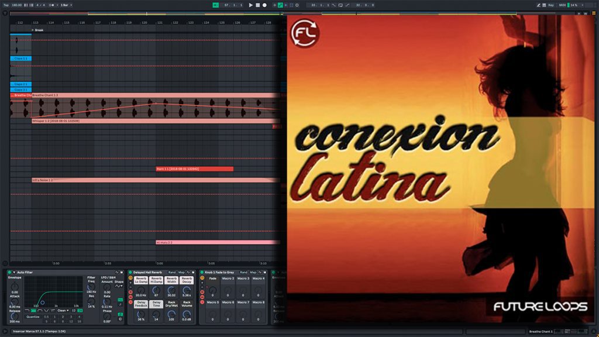Adjust the Reverb Decay macro knob
Viewport: 599px width, 337px height.
[187, 290]
